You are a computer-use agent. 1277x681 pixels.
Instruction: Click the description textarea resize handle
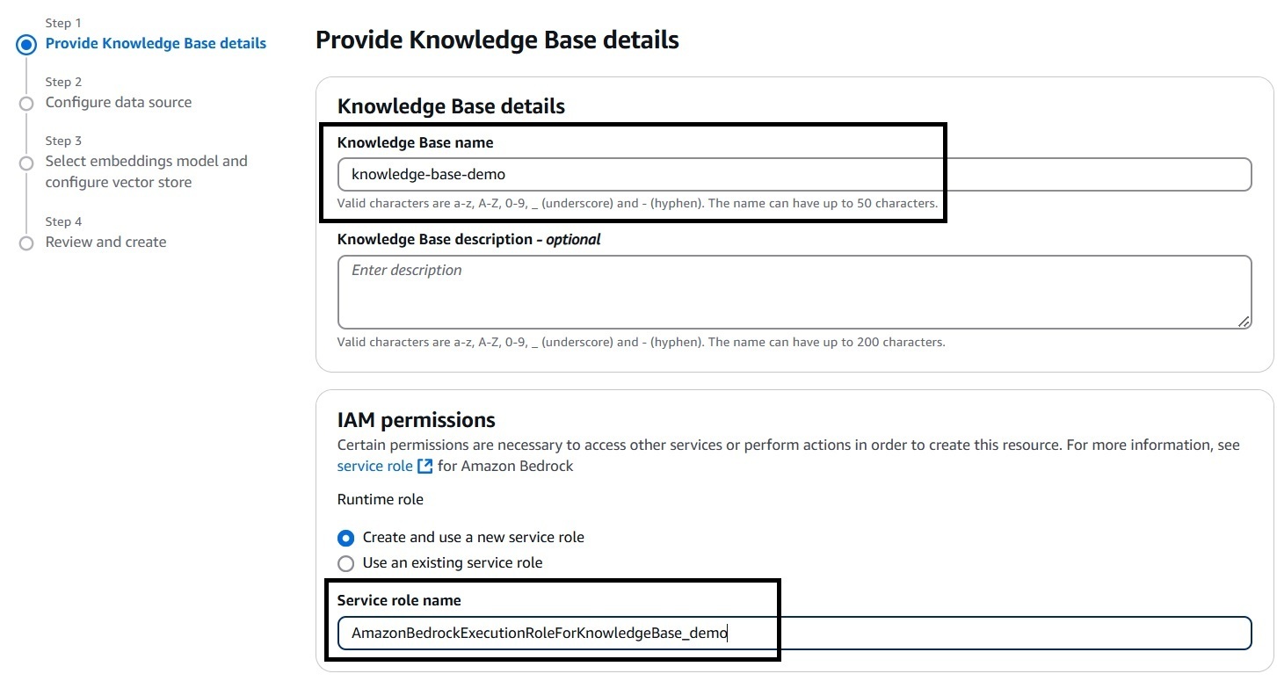pyautogui.click(x=1244, y=322)
